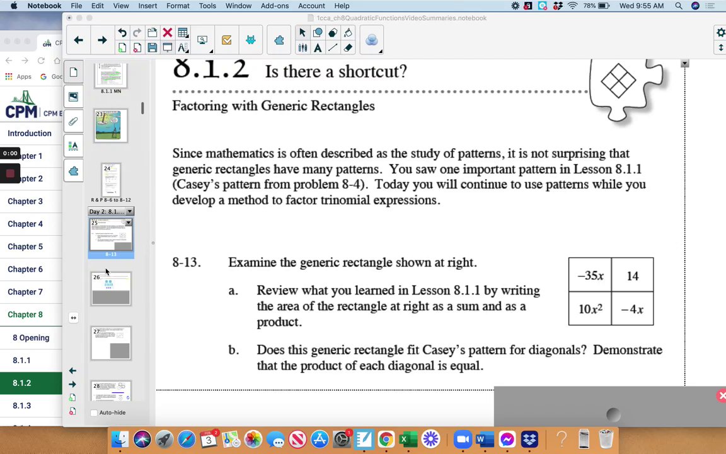Open the View menu
The image size is (726, 454).
[121, 6]
